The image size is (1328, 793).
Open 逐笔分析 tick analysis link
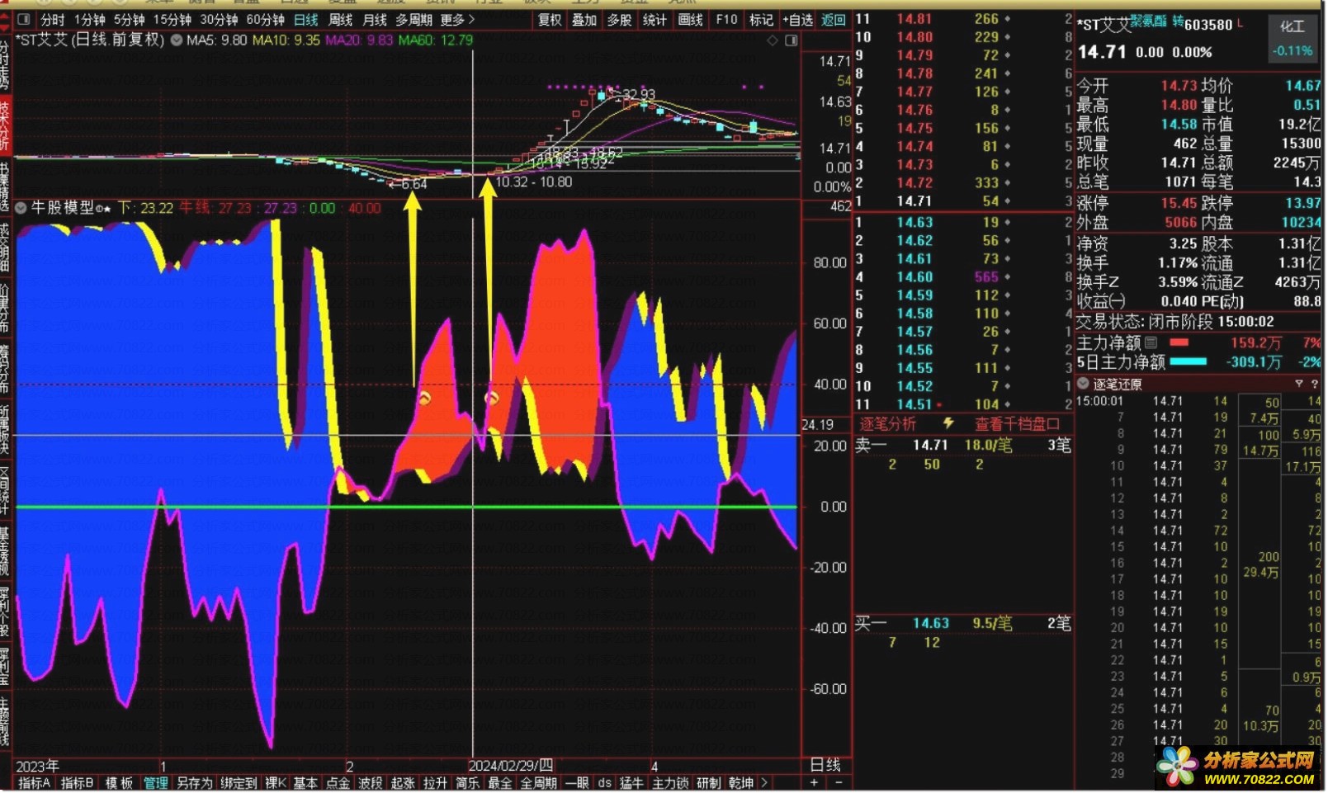coord(888,424)
